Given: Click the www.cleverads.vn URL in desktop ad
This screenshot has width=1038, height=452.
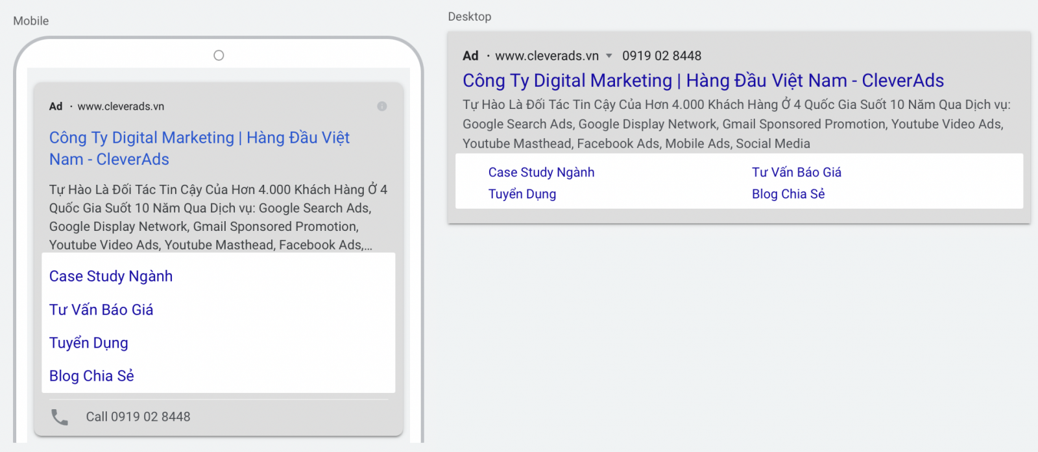Looking at the screenshot, I should 547,56.
